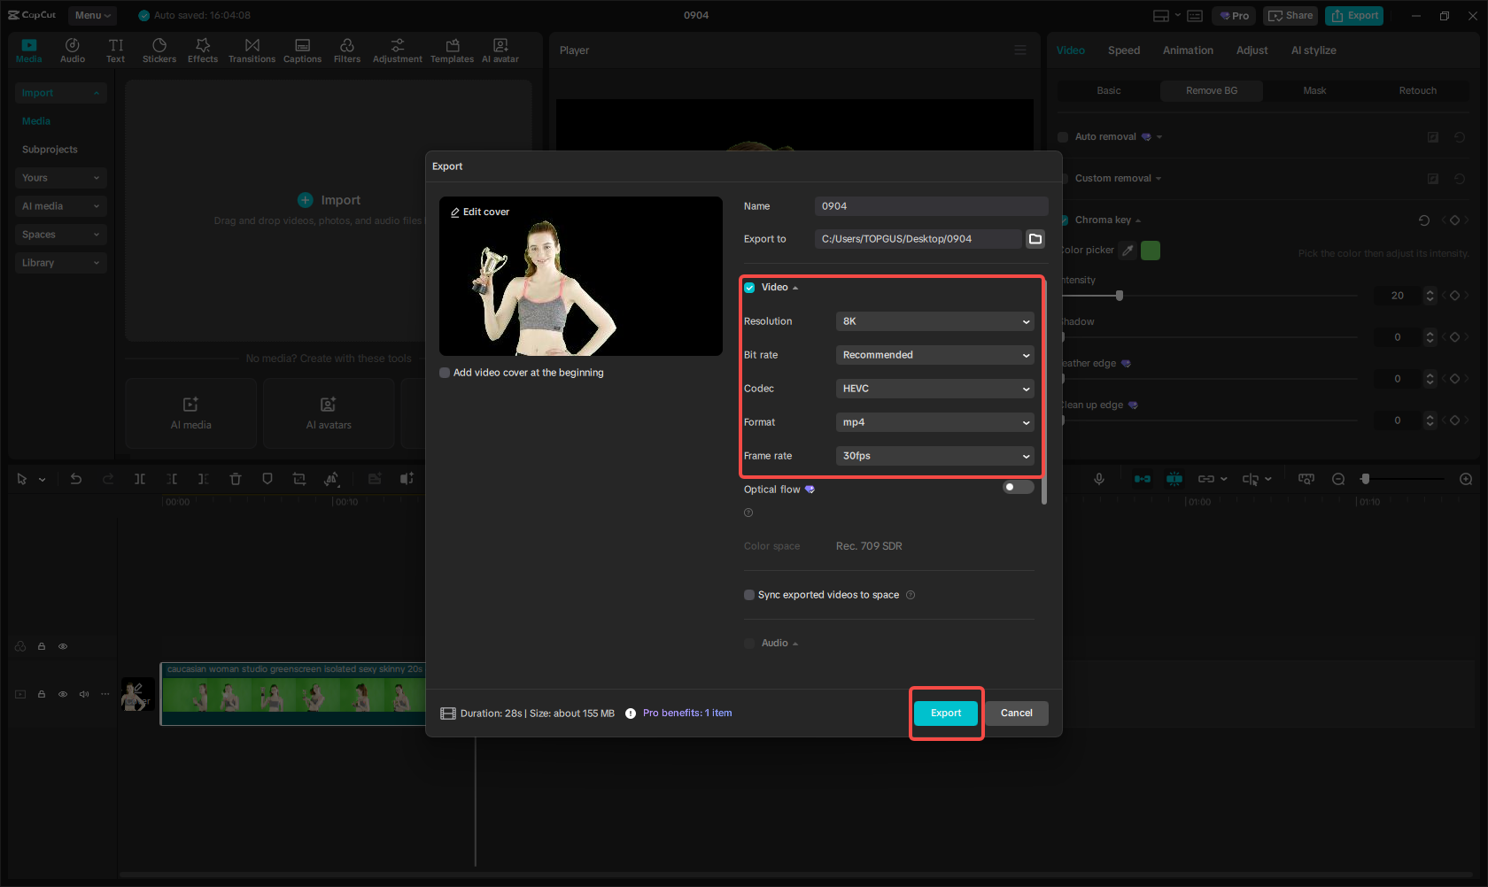The image size is (1488, 887).
Task: Open the Menu in the top-left corner
Action: click(x=92, y=15)
